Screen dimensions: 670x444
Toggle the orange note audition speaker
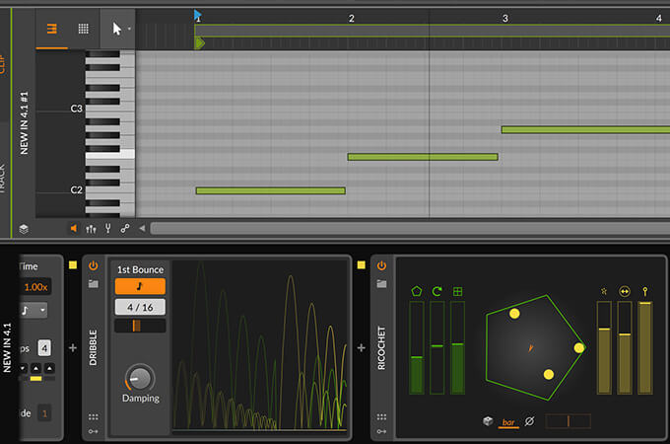pos(74,229)
